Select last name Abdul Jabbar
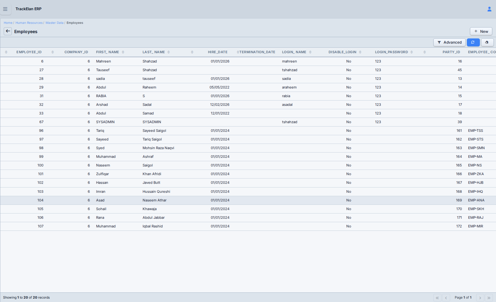The image size is (496, 302). 153,218
